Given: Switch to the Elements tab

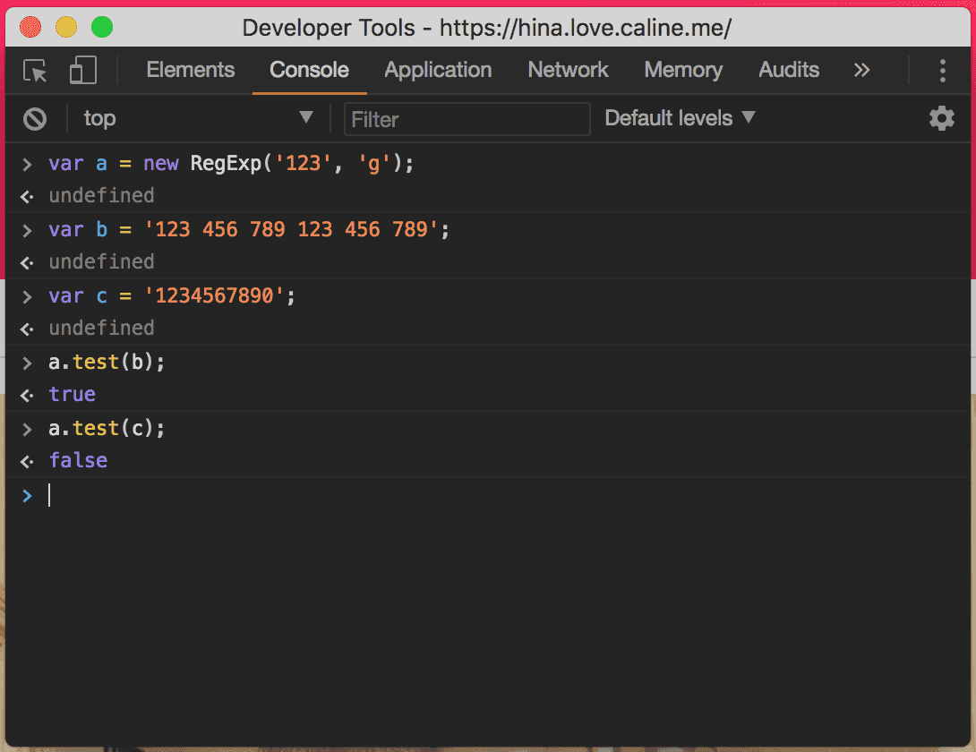Looking at the screenshot, I should [190, 71].
